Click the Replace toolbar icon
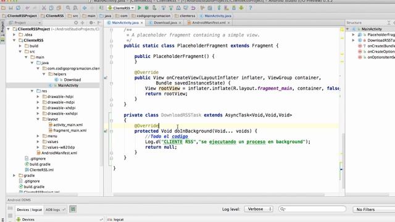The width and height of the screenshot is (395, 222). point(75,8)
